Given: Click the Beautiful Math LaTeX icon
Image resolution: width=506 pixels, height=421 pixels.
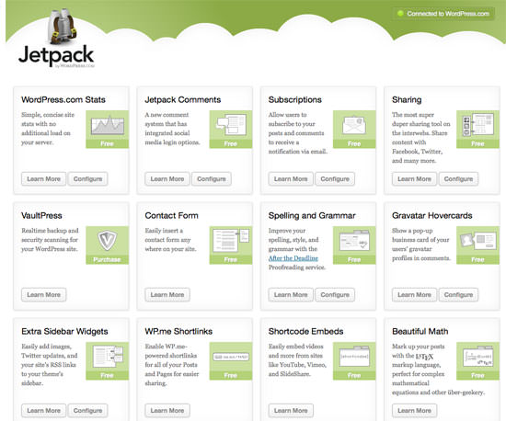Looking at the screenshot, I should click(x=477, y=357).
